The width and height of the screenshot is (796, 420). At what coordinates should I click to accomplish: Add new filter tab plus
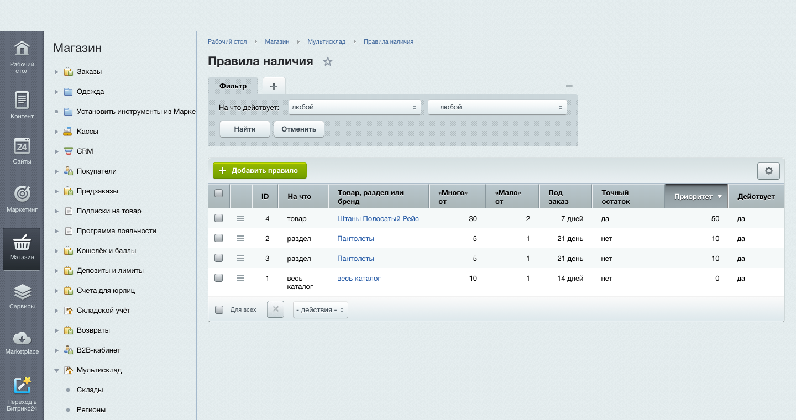coord(274,86)
